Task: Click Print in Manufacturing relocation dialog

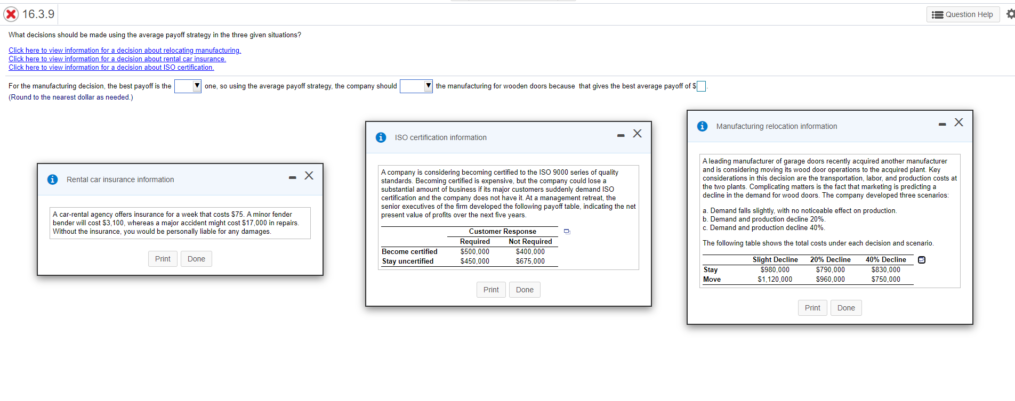Action: [x=812, y=308]
